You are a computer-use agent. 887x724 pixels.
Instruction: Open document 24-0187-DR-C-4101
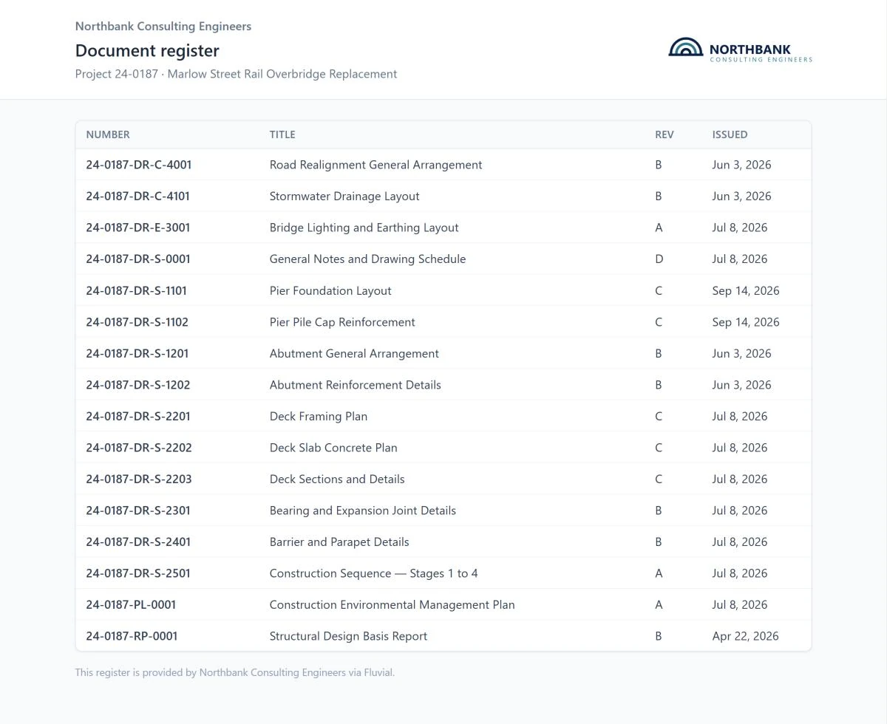(x=137, y=196)
